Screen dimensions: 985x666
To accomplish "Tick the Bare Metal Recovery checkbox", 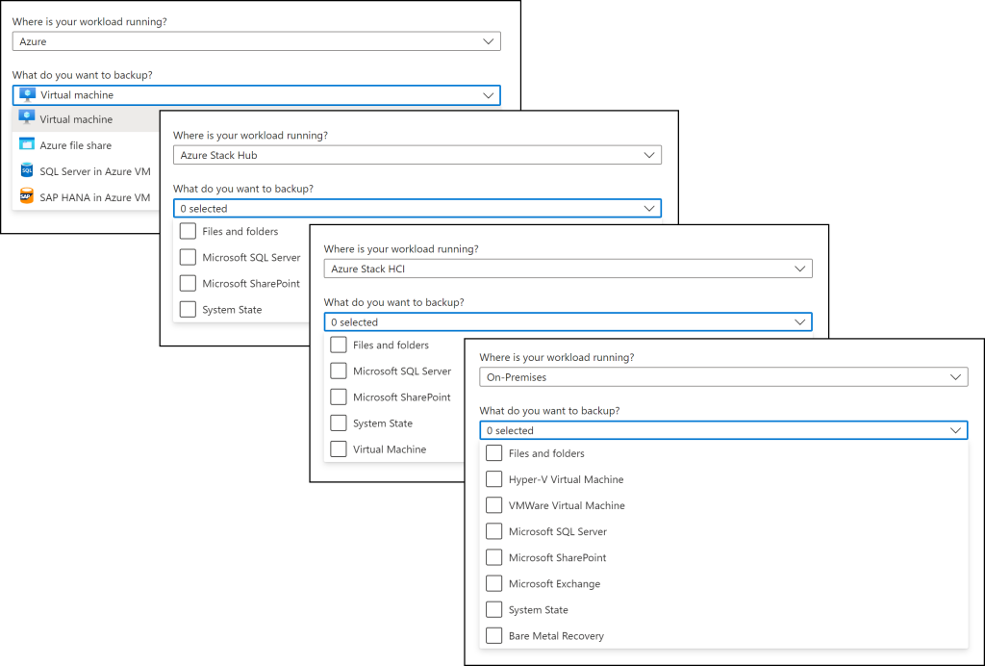I will click(x=494, y=636).
